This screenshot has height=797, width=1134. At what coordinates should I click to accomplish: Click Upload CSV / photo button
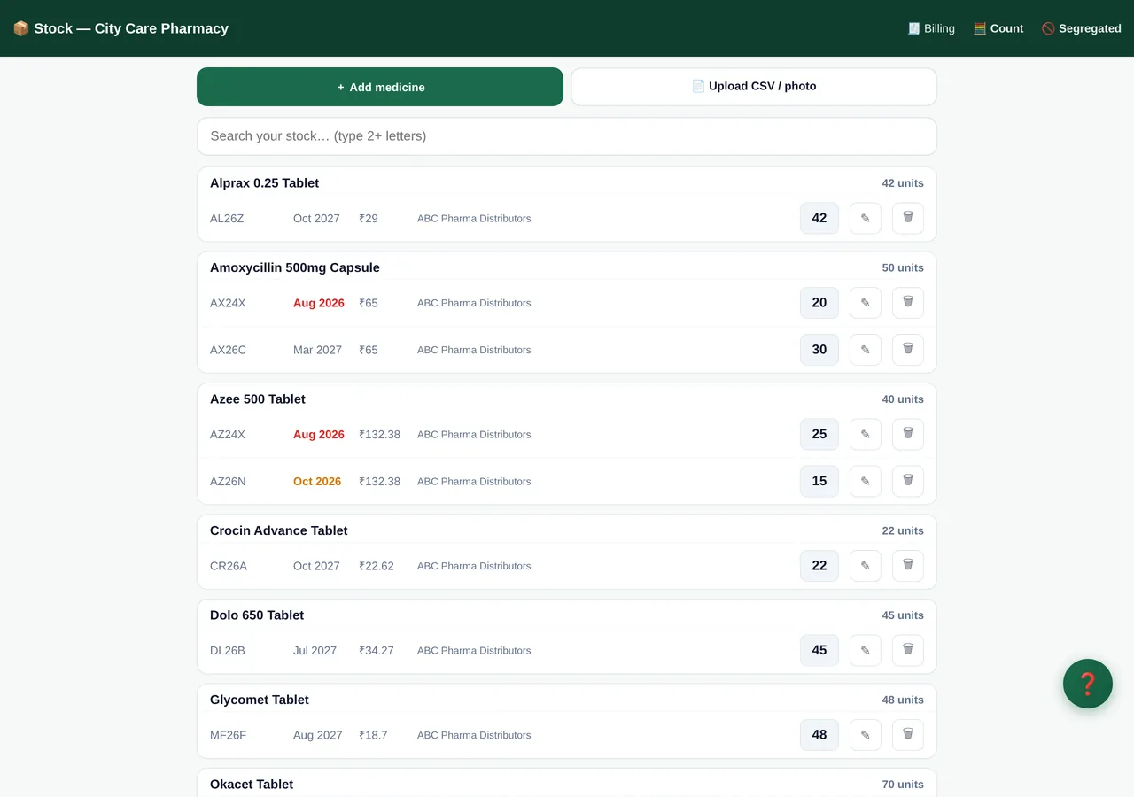pos(754,87)
